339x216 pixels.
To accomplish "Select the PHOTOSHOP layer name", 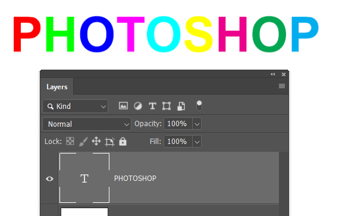I will pyautogui.click(x=135, y=179).
